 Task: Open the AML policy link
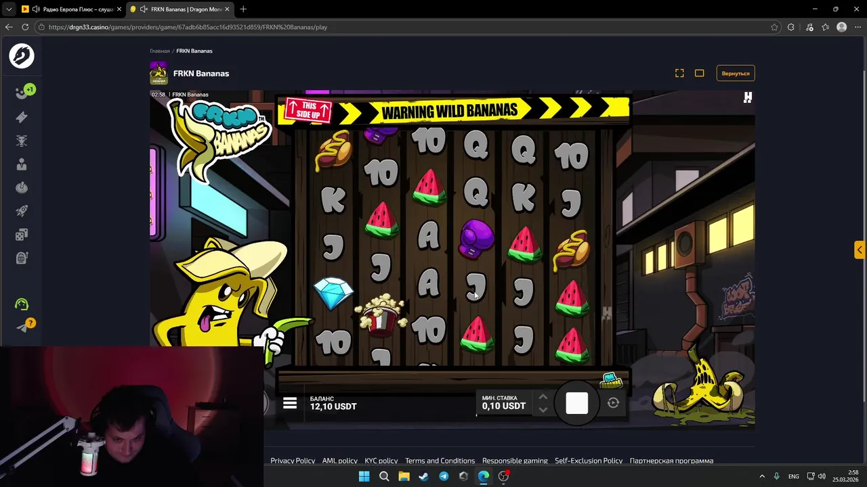340,461
